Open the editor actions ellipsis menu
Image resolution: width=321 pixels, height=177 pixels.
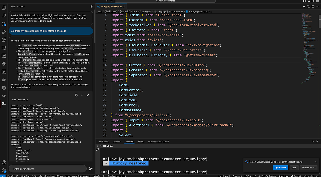pyautogui.click(x=317, y=6)
